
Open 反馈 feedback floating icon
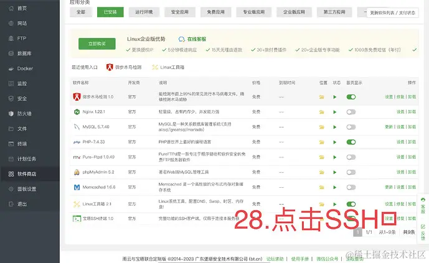(423, 232)
